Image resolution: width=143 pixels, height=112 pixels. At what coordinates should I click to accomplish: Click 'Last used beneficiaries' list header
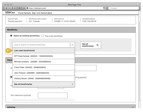(43, 51)
